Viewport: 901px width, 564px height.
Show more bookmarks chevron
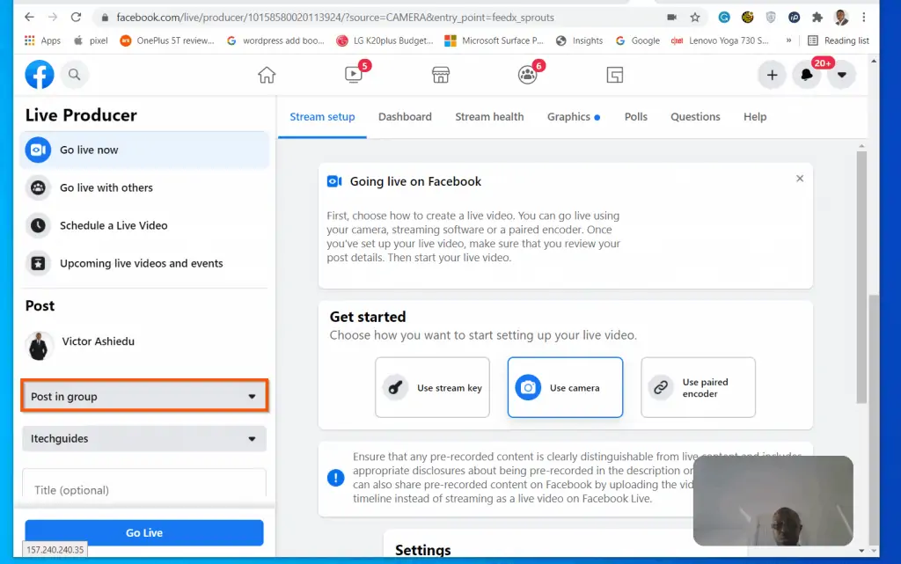click(788, 40)
